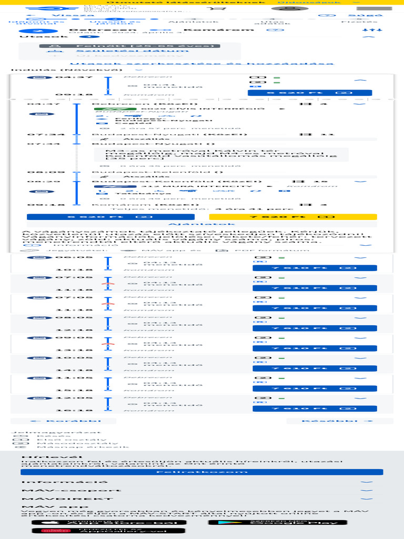Choose 7 610 Ft button for 11:05 train

[315, 389]
